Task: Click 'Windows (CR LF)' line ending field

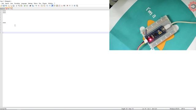Action: 174,109
